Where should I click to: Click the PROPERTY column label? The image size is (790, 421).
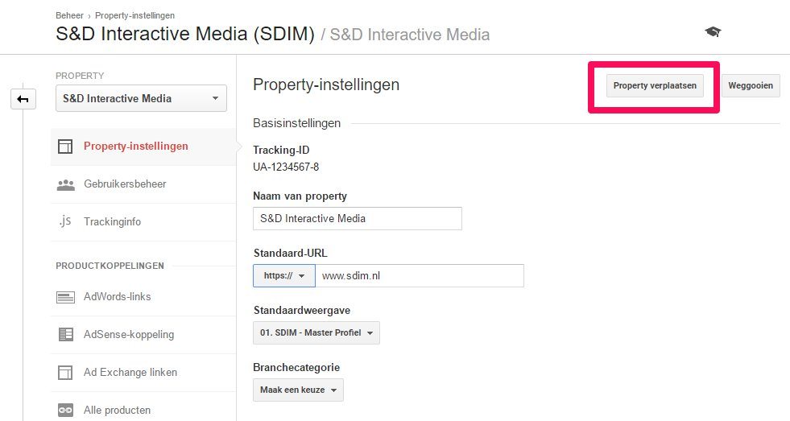tap(80, 76)
